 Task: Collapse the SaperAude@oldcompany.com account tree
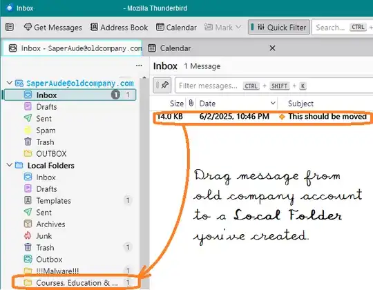click(9, 83)
